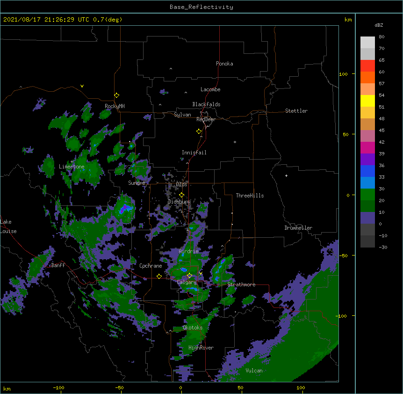403x394 pixels.
Task: Select the Lacombe city label
Action: click(x=210, y=89)
